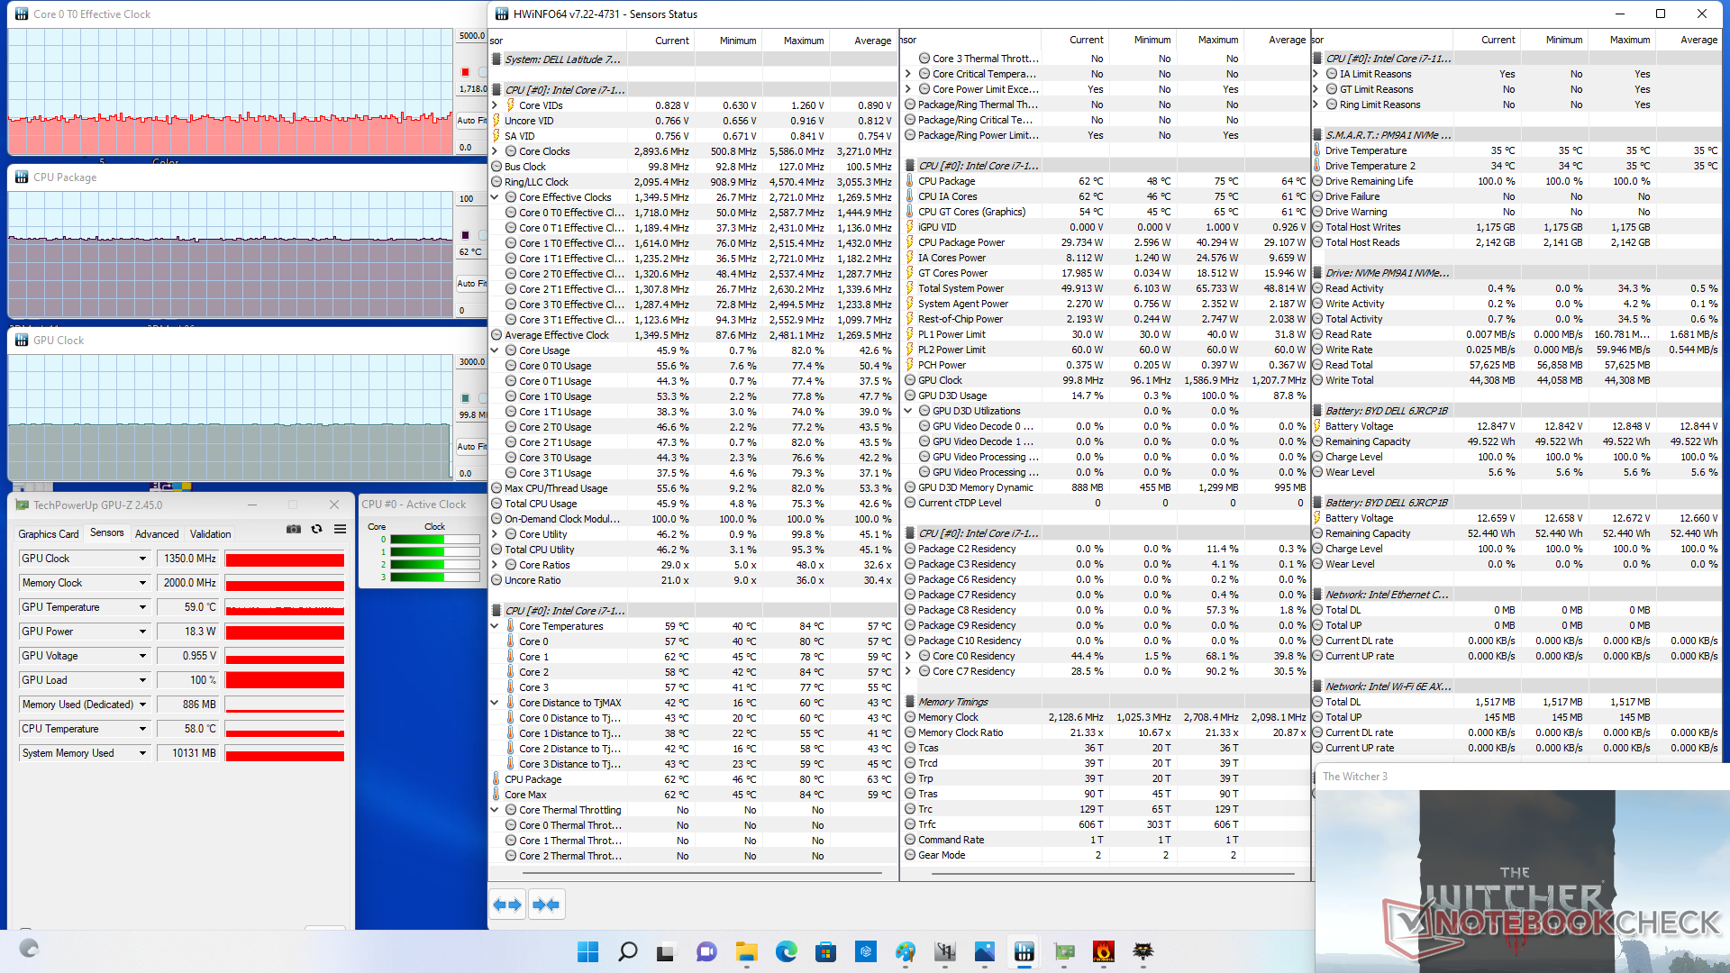Click the shrink columns arrows button
This screenshot has height=973, width=1730.
(546, 905)
